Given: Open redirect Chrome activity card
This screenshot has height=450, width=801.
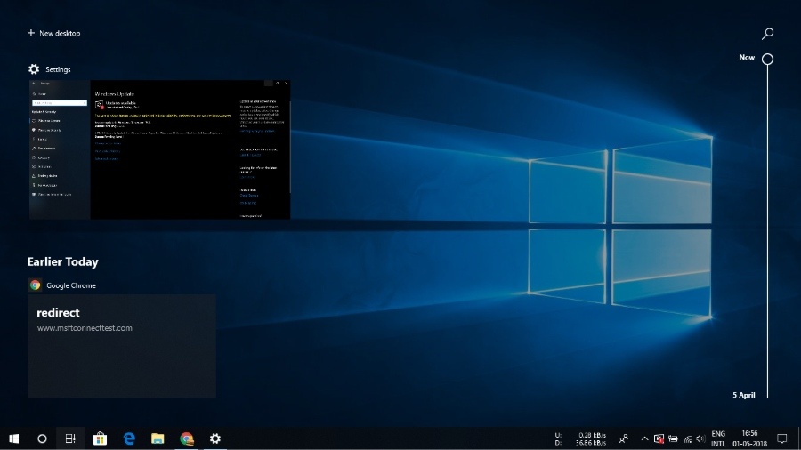Looking at the screenshot, I should tap(122, 346).
